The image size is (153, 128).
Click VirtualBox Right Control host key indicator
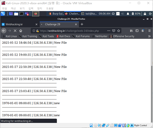(140, 125)
